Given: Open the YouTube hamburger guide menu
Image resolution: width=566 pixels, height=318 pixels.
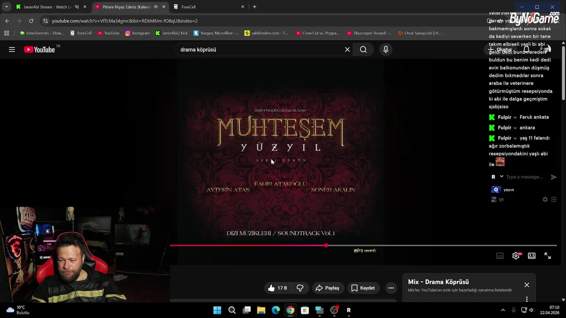Looking at the screenshot, I should [x=12, y=49].
